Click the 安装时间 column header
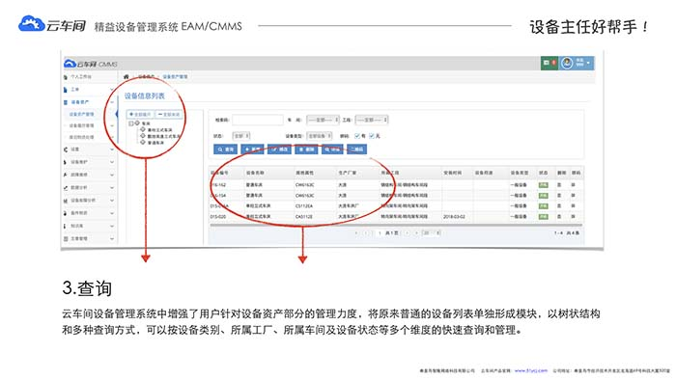Screen dimensions: 676x380 pos(453,173)
